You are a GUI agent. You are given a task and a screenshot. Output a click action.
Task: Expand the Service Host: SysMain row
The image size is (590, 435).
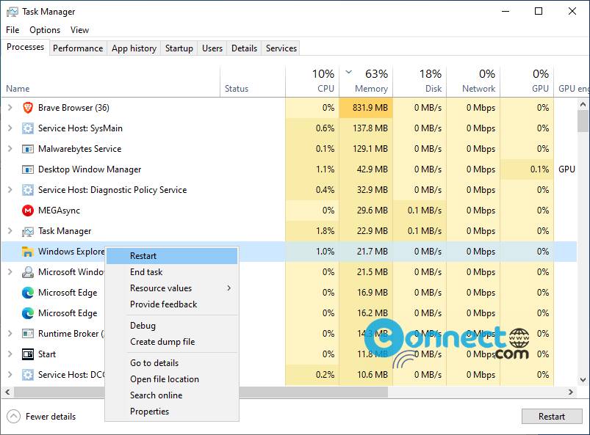point(10,128)
